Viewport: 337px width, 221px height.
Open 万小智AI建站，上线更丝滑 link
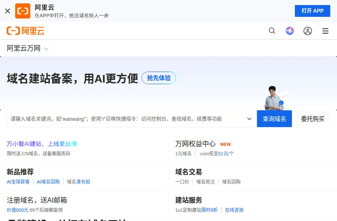pyautogui.click(x=42, y=144)
